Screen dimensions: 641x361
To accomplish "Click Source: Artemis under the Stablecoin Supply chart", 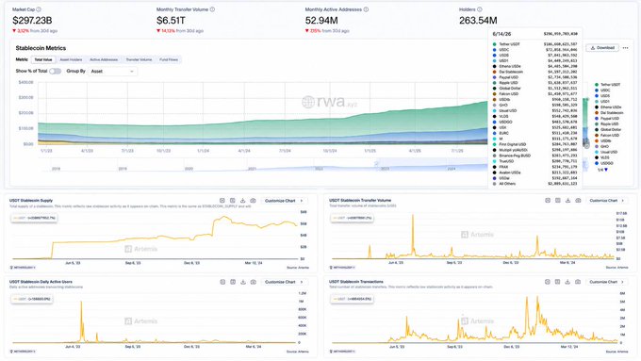I will pyautogui.click(x=298, y=268).
